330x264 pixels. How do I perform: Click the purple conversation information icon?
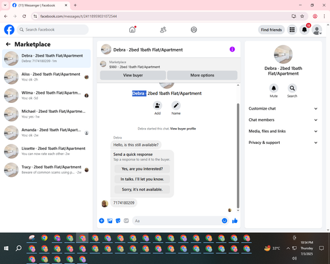[232, 49]
